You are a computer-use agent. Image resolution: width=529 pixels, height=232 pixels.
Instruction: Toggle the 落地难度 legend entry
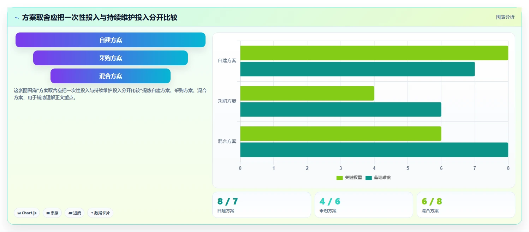378,178
